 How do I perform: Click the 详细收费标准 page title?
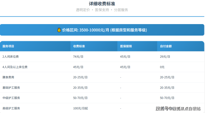[102, 4]
